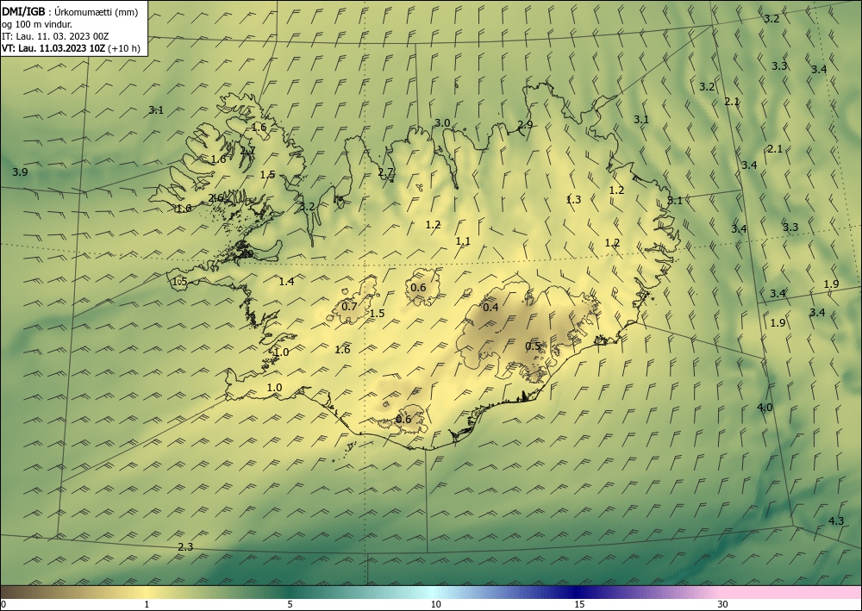Click the title line 'DMI/IGB : Úrkomumætti (mm)'

tap(70, 13)
